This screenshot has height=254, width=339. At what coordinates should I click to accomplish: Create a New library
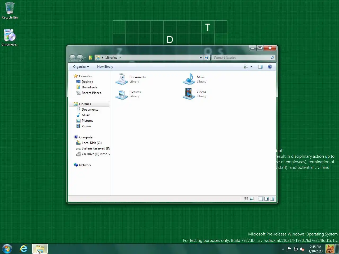click(x=105, y=67)
